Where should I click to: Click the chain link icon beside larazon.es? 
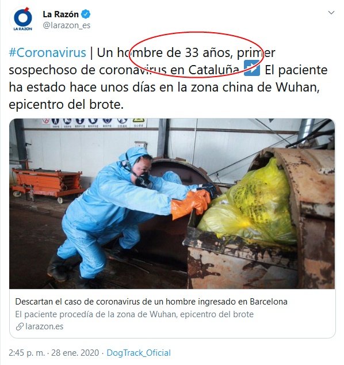[20, 326]
